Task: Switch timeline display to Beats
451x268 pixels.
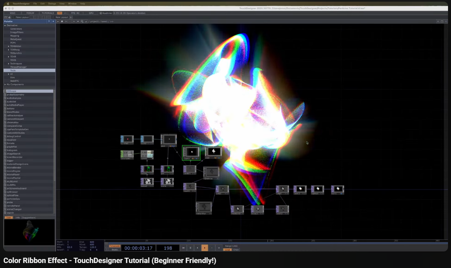Action: [115, 249]
